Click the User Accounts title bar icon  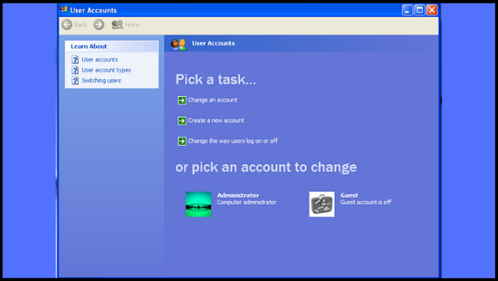[64, 9]
